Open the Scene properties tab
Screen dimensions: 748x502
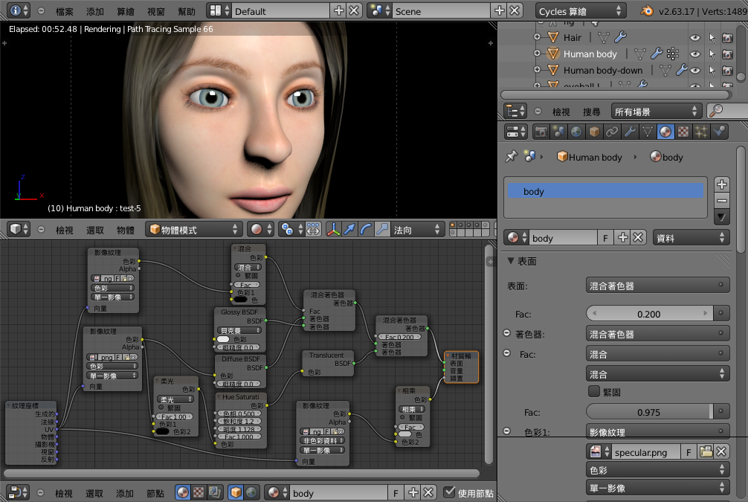558,131
